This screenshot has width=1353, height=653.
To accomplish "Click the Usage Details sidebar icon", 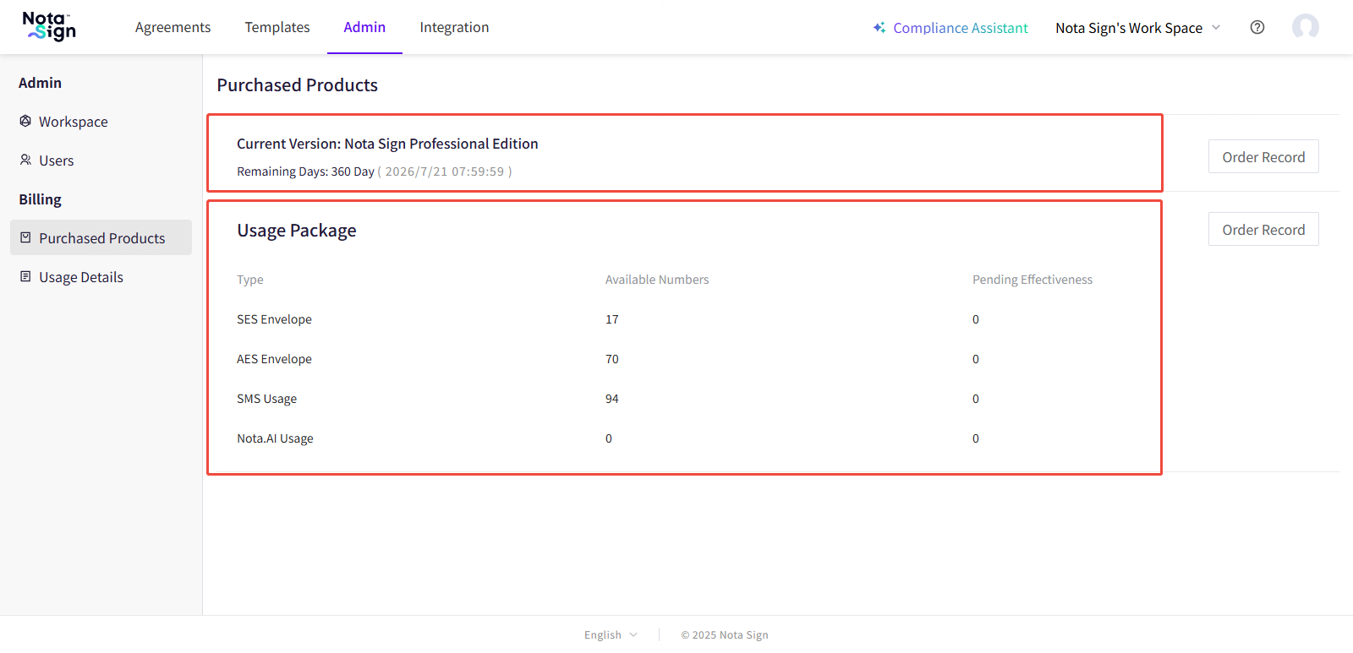I will pos(25,277).
